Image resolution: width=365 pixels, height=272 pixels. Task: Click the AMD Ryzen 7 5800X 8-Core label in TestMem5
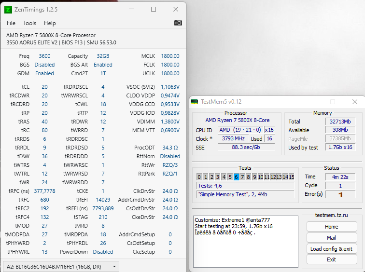pyautogui.click(x=237, y=120)
